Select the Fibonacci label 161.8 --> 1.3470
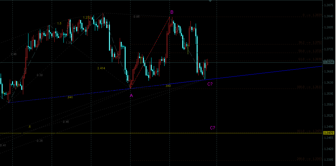The image size is (336, 166). click(309, 131)
